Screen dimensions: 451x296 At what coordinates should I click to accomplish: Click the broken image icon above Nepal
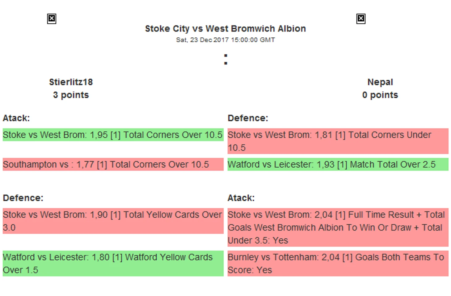pos(360,19)
